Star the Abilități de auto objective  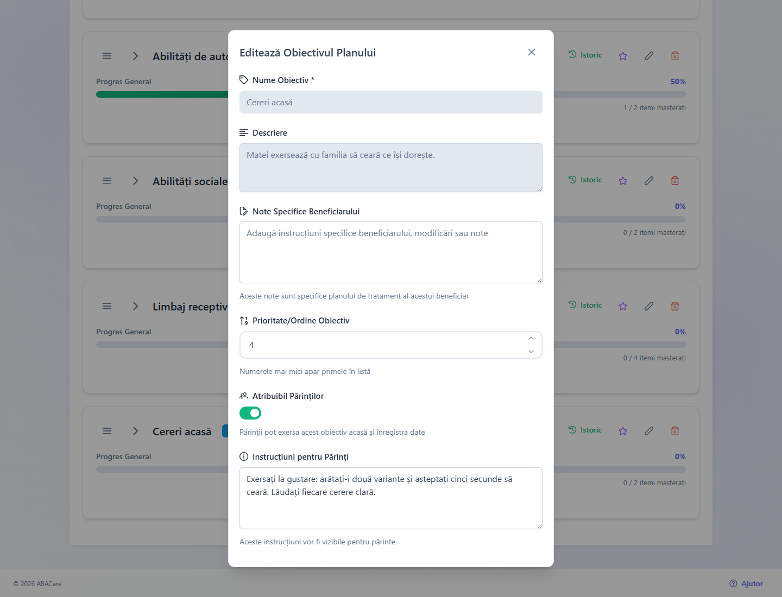click(623, 56)
